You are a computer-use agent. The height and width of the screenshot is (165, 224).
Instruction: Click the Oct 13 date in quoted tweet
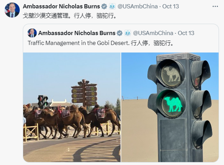coord(186,33)
